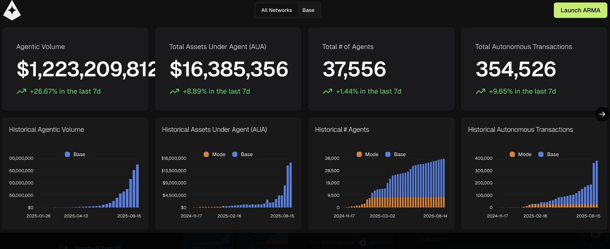Image resolution: width=610 pixels, height=249 pixels.
Task: Click the +1.44% in the last 7d text
Action: [x=368, y=92]
